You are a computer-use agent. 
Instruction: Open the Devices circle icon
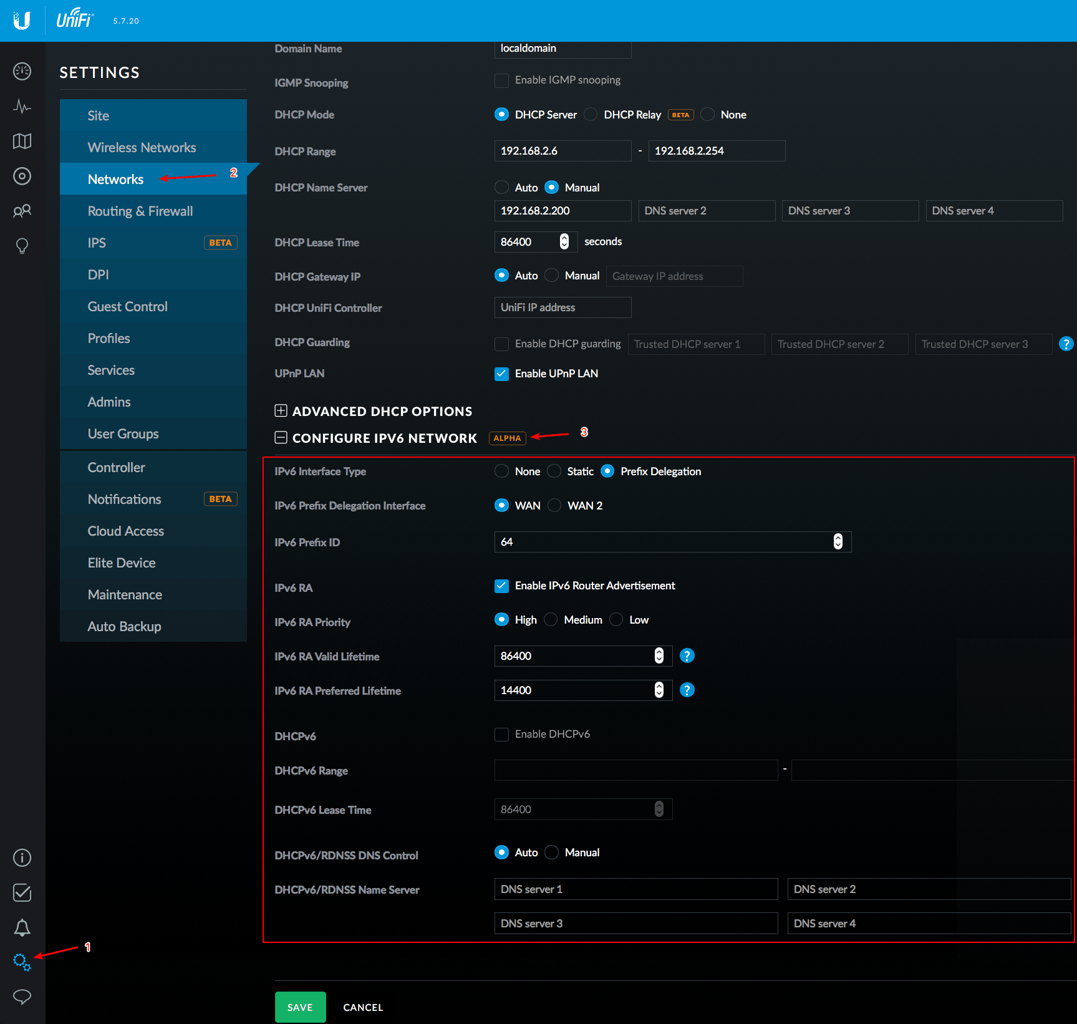(22, 176)
